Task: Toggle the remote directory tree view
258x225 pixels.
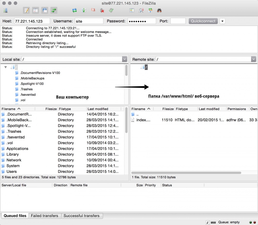Action: 45,11
